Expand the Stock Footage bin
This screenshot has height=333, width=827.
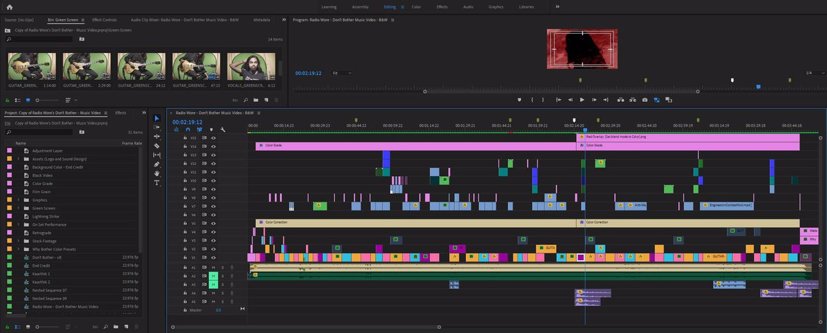pos(19,241)
